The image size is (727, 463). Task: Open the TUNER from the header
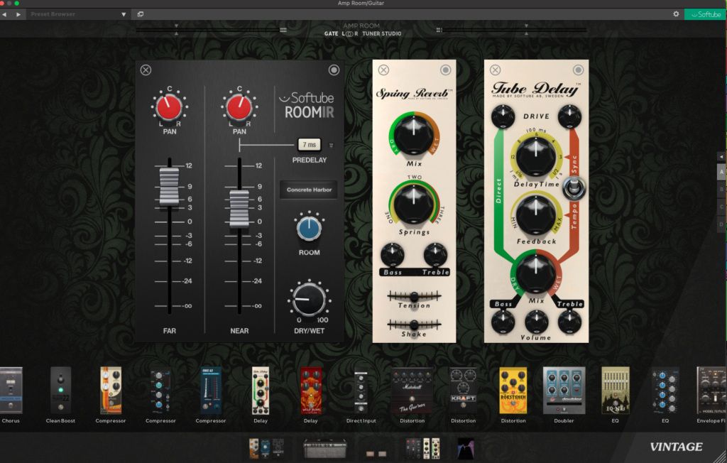371,33
